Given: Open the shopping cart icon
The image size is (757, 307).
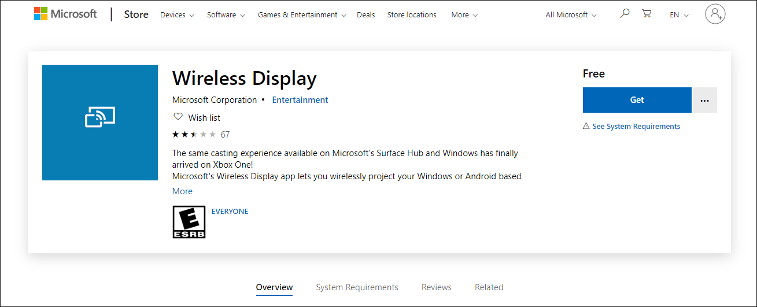Looking at the screenshot, I should click(647, 14).
